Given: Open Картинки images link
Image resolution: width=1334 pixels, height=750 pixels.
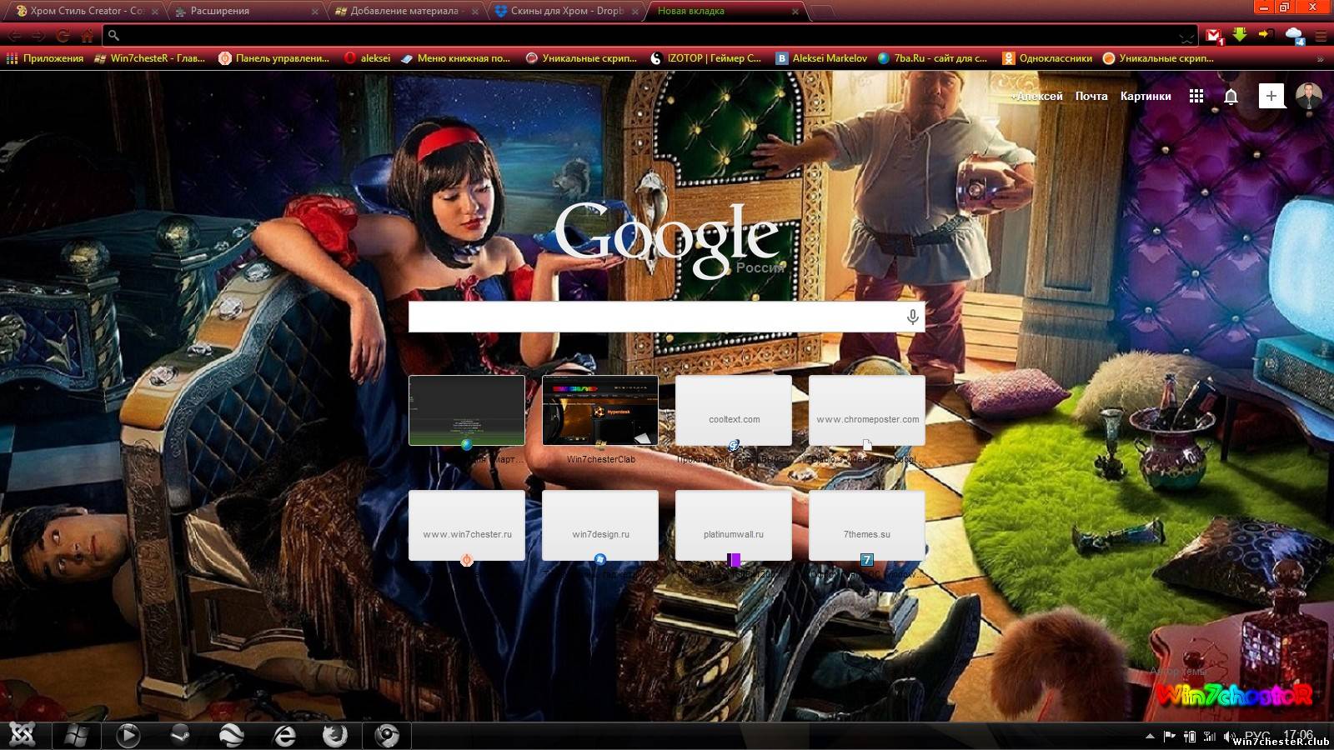Looking at the screenshot, I should (x=1146, y=96).
